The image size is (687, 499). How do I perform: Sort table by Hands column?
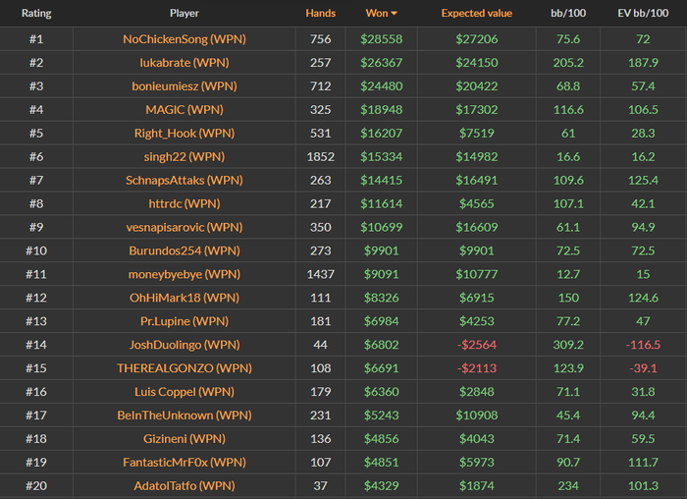click(320, 14)
